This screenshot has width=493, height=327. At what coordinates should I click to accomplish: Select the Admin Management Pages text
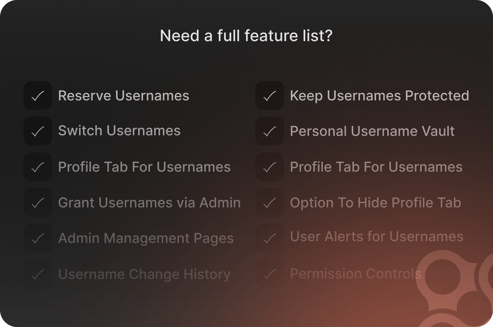pyautogui.click(x=146, y=238)
